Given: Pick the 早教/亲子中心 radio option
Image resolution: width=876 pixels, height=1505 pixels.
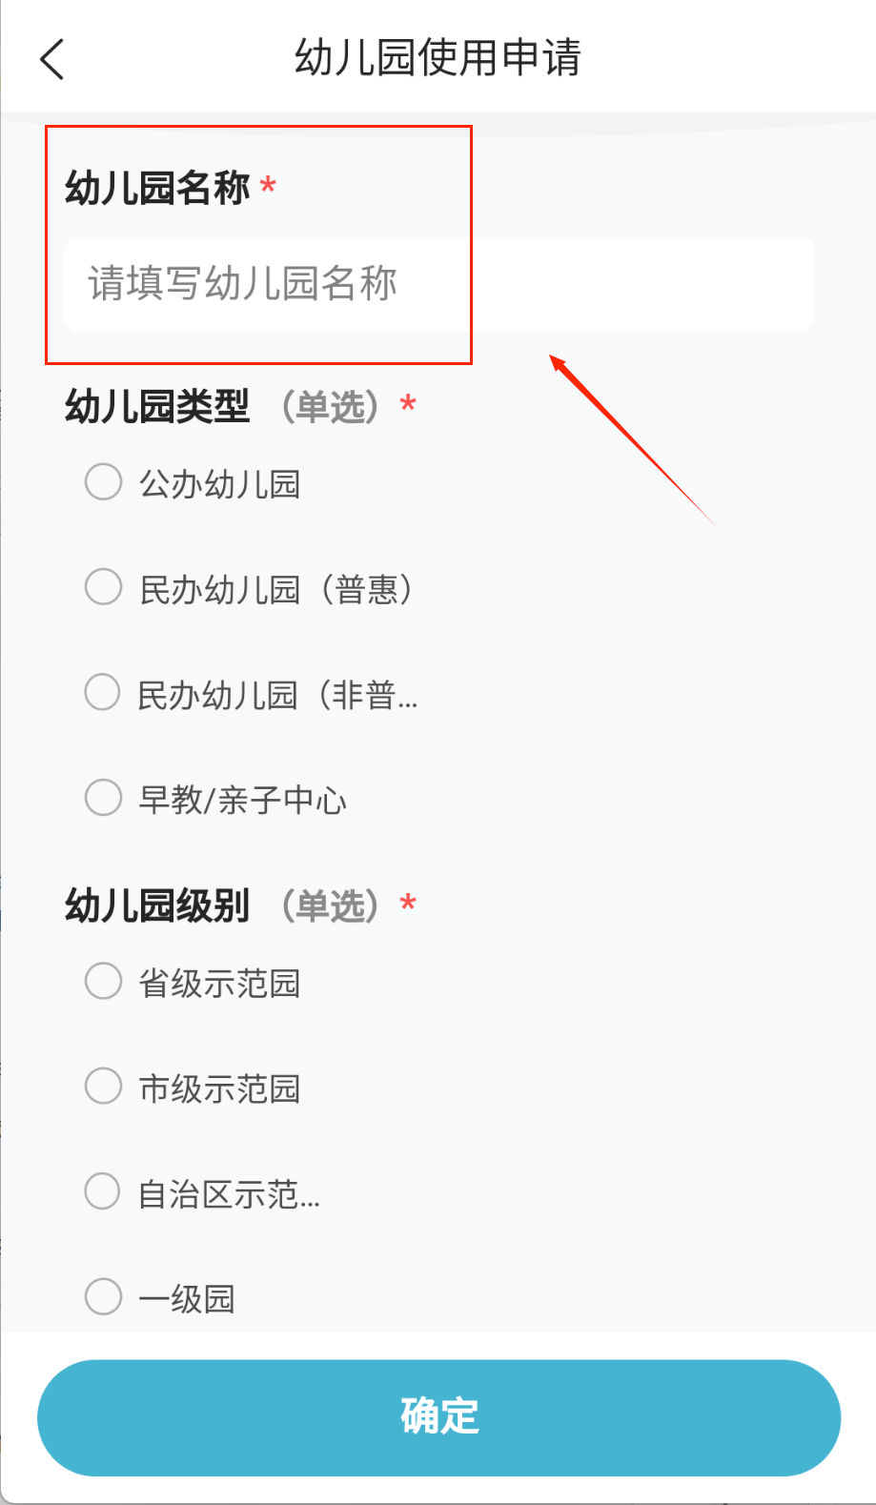Looking at the screenshot, I should (103, 798).
